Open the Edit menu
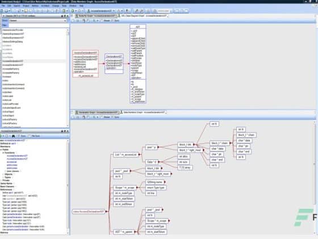Screen dimensions: 318x239 click(9, 6)
